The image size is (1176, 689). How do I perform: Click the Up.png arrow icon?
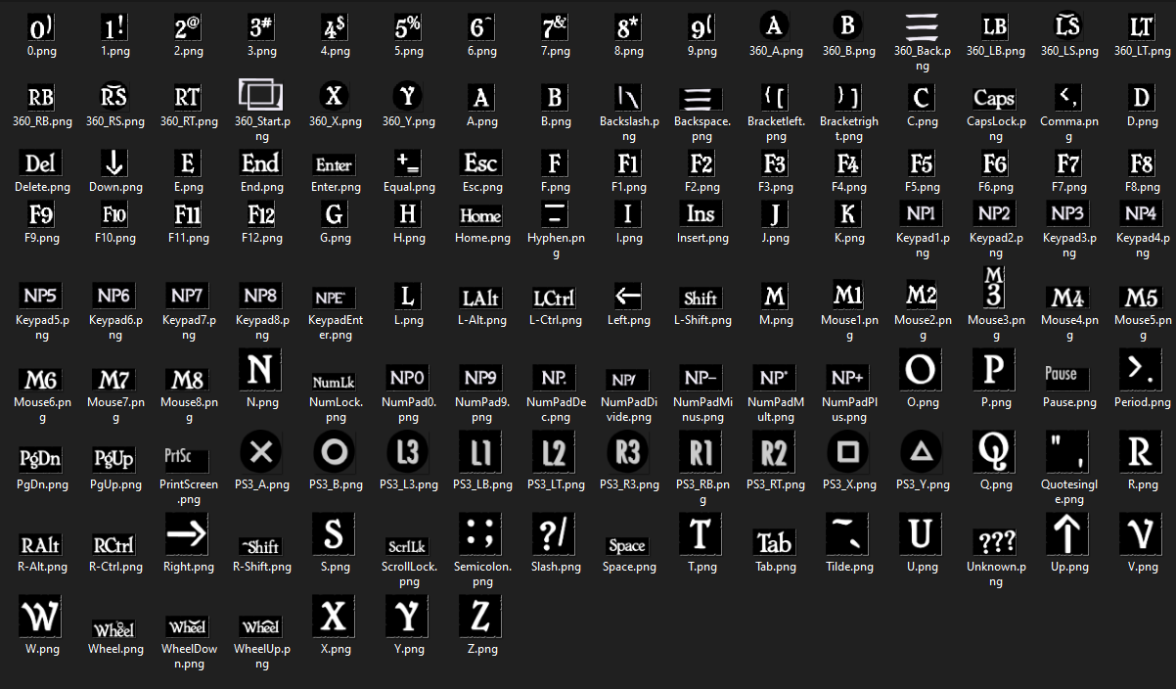click(x=1067, y=534)
